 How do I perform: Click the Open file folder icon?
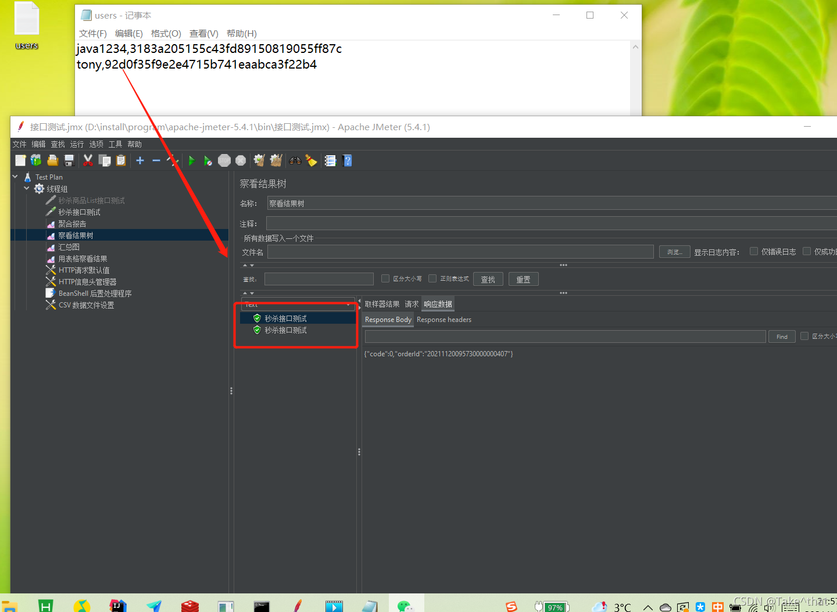(53, 160)
